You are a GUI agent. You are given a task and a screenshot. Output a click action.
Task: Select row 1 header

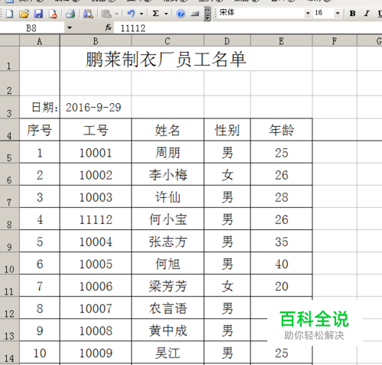tap(9, 59)
